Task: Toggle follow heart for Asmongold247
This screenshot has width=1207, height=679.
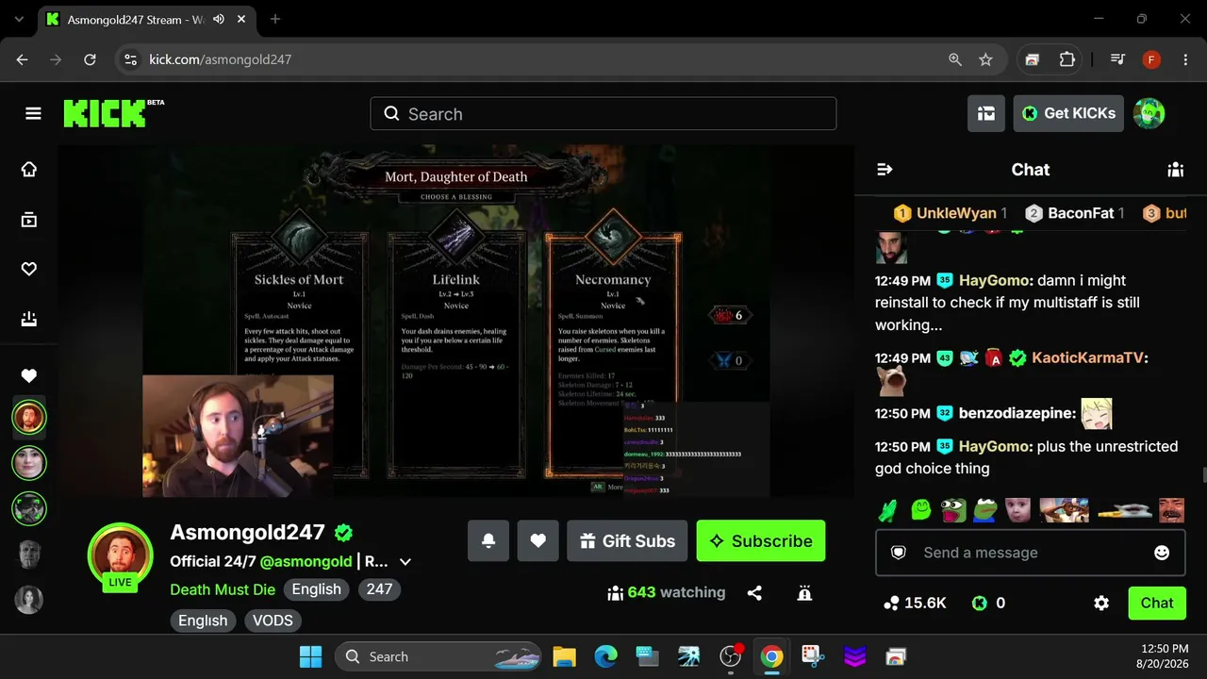Action: click(x=537, y=540)
